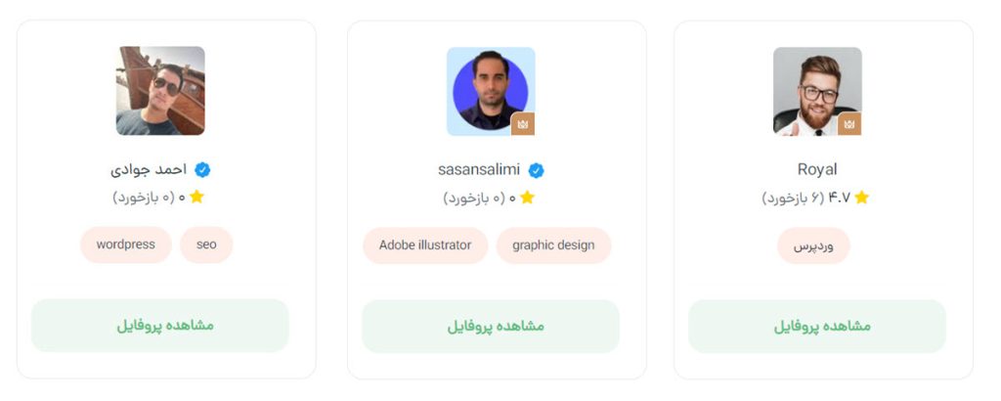Viewport: 1001px width, 401px height.
Task: View profile button for احمد جوادی
Action: pos(160,325)
